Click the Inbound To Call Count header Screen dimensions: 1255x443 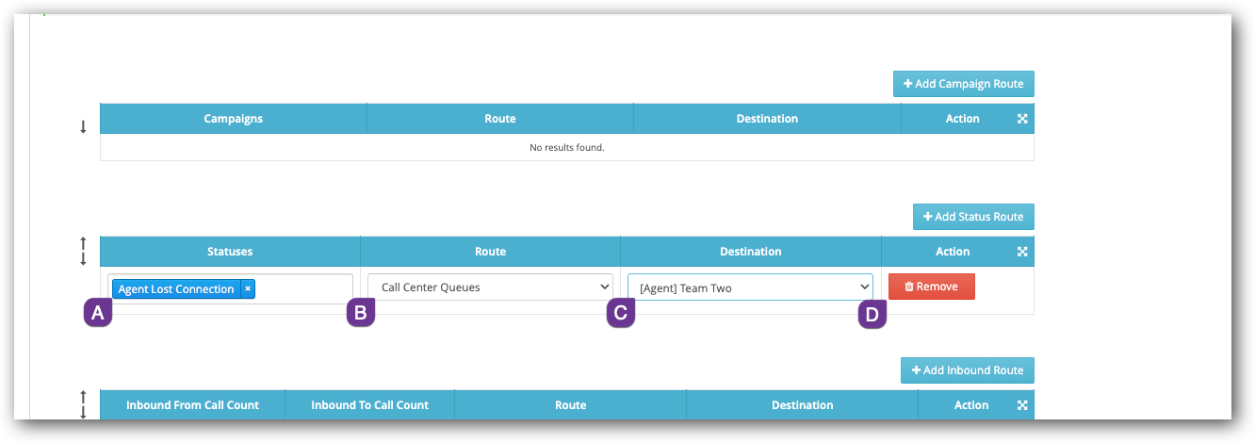click(369, 405)
